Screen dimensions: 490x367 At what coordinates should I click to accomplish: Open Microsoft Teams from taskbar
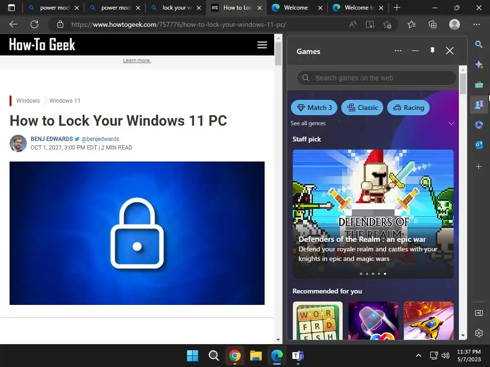[298, 356]
